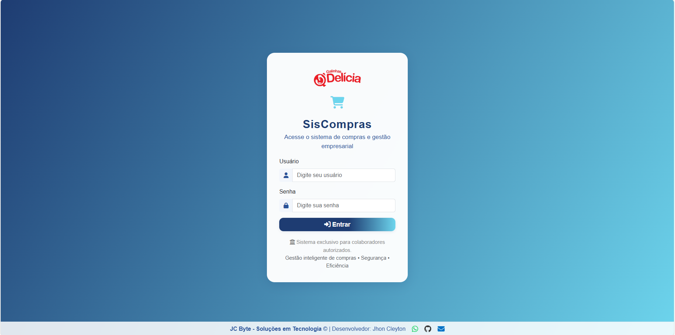The image size is (675, 335).
Task: Open the WhatsApp contact link
Action: click(x=415, y=329)
